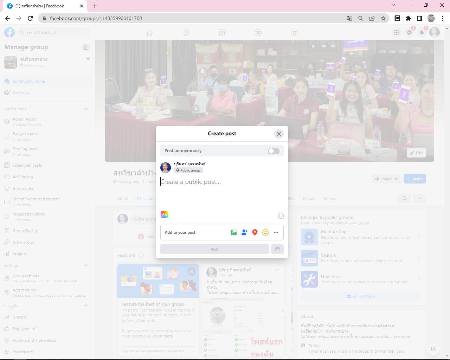Screen dimensions: 450x360
Task: Tag people in the post
Action: pyautogui.click(x=244, y=232)
